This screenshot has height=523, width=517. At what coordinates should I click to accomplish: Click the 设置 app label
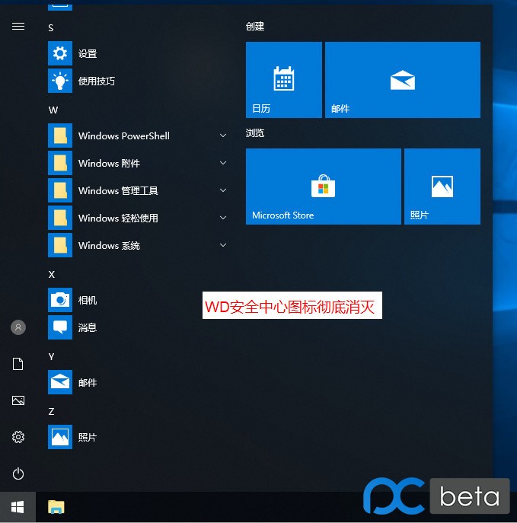[x=88, y=54]
